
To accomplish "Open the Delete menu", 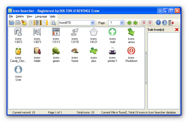I will pyautogui.click(x=20, y=16).
